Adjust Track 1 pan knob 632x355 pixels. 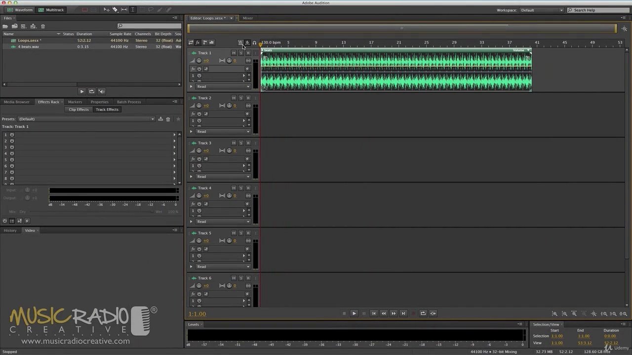[x=229, y=61]
